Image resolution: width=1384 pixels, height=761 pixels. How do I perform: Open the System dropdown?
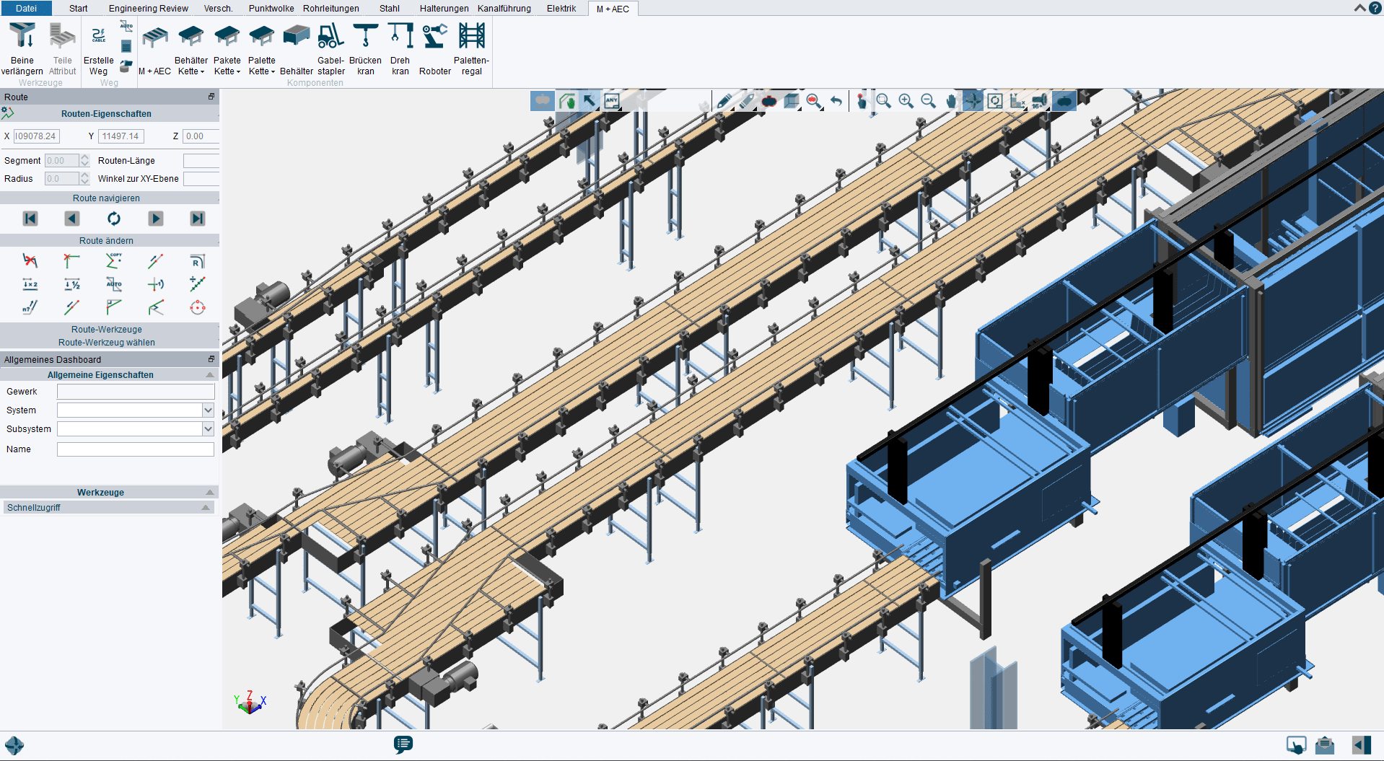pyautogui.click(x=209, y=410)
